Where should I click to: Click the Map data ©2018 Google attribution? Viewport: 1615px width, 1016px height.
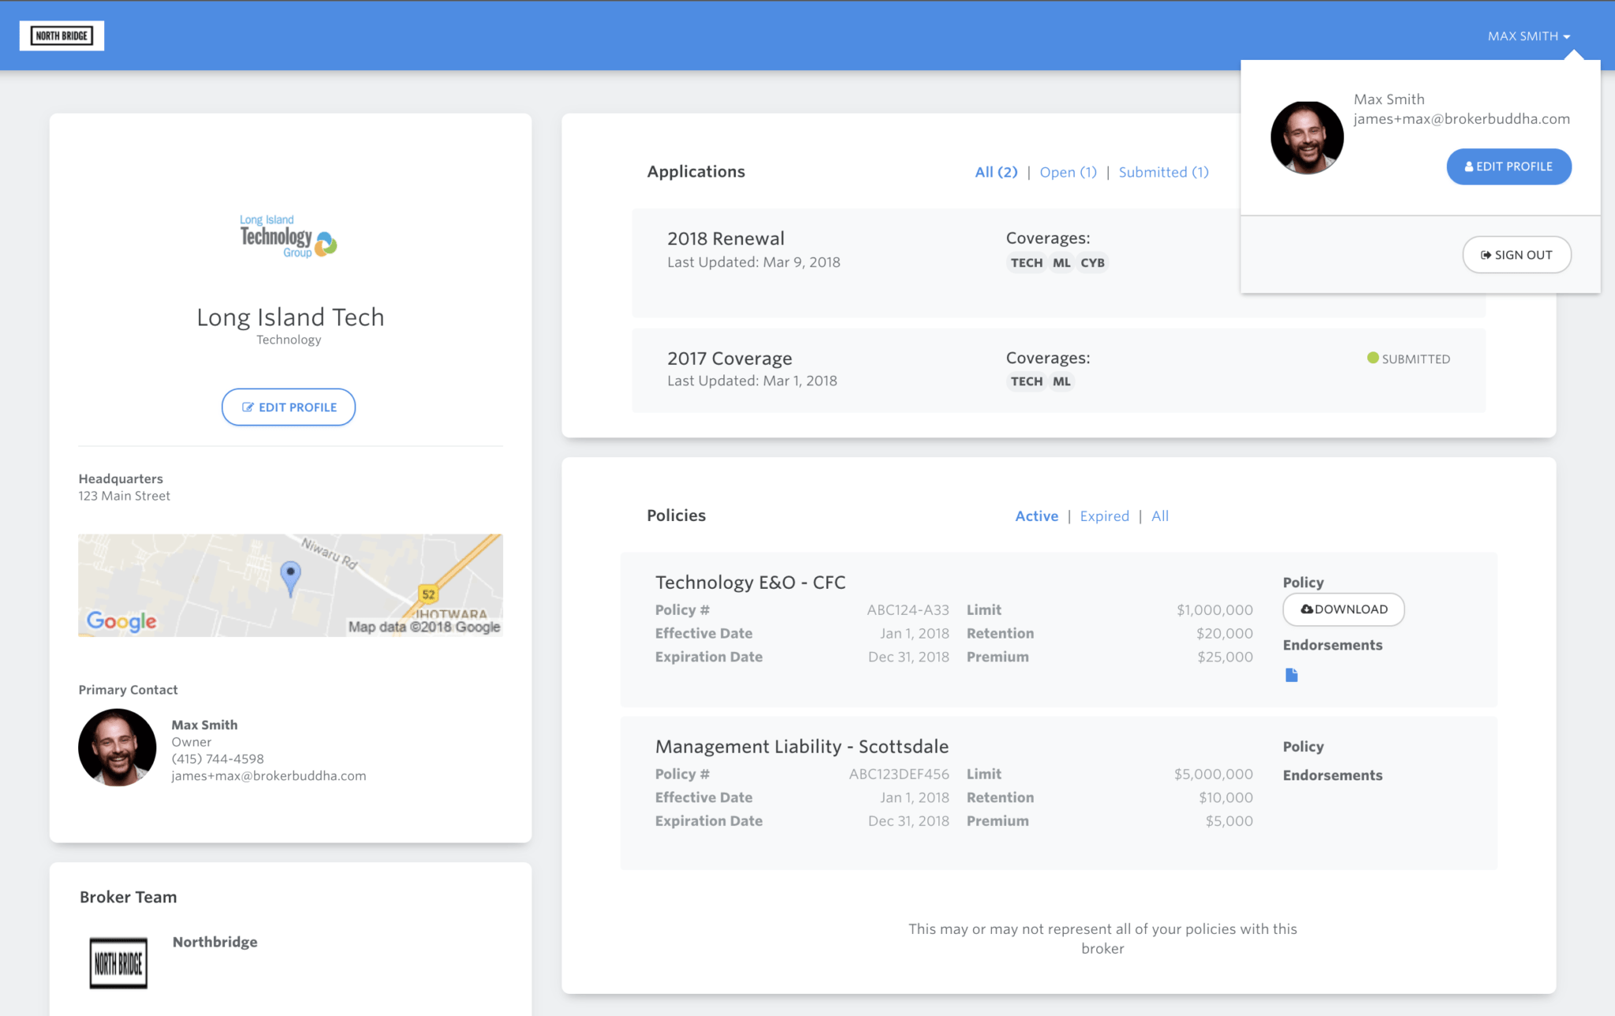pyautogui.click(x=424, y=627)
